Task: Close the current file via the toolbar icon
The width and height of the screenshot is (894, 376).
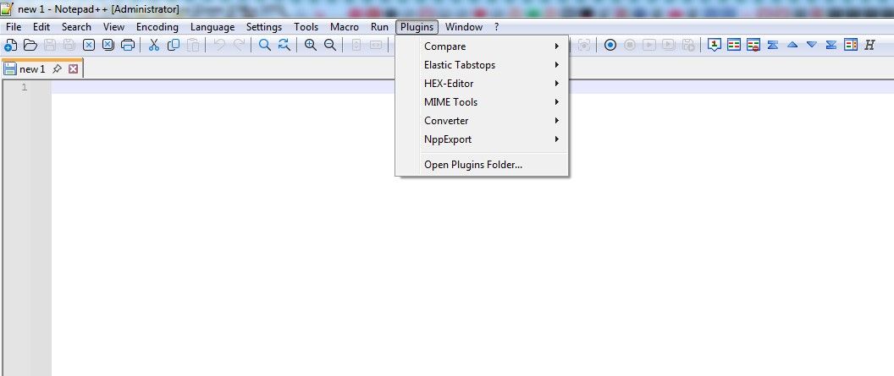Action: coord(89,46)
